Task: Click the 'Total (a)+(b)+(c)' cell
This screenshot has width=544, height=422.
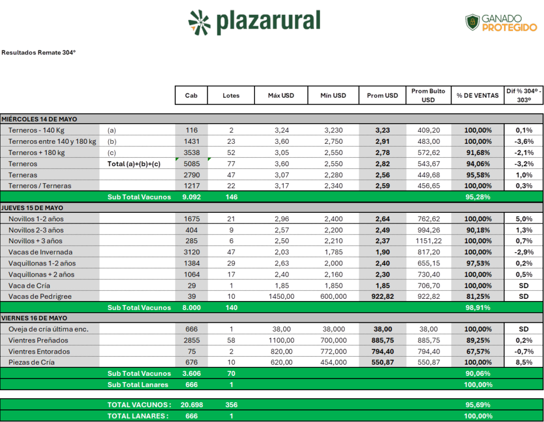Action: click(x=134, y=163)
